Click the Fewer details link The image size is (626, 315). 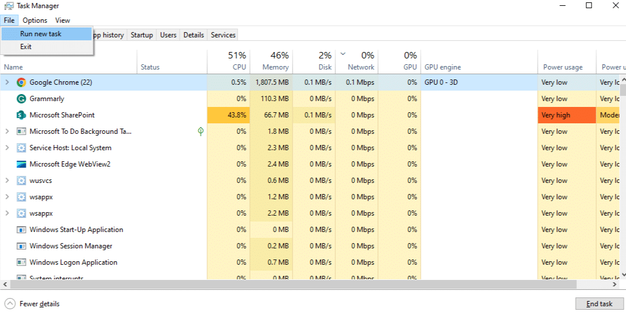(40, 304)
